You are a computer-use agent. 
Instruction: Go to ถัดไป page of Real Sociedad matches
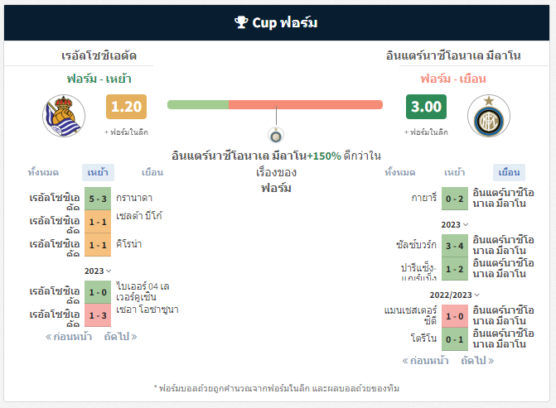pyautogui.click(x=120, y=337)
